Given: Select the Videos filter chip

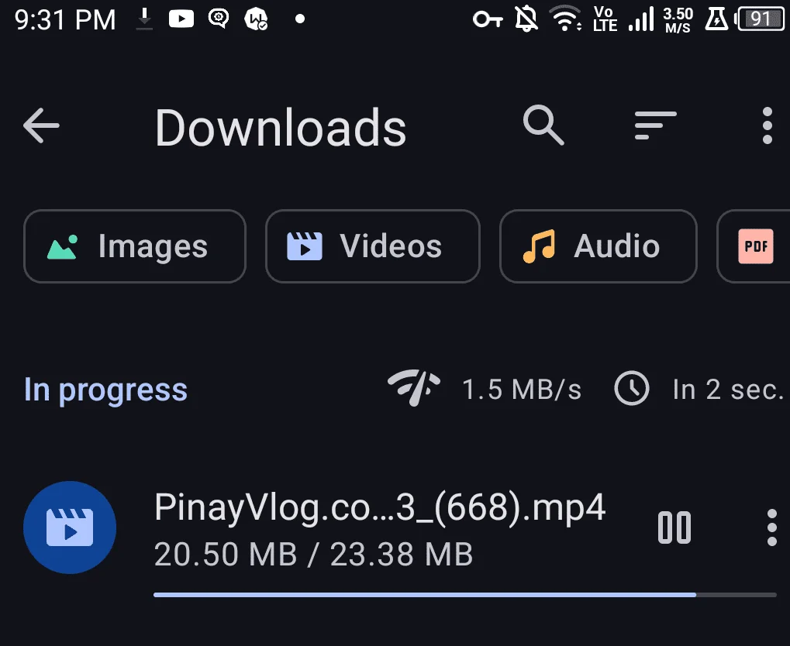Looking at the screenshot, I should (x=372, y=246).
